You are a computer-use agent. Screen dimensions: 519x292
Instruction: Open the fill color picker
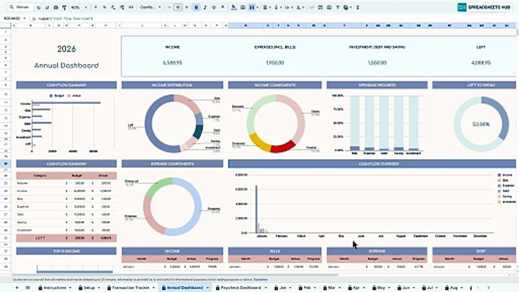coord(234,7)
